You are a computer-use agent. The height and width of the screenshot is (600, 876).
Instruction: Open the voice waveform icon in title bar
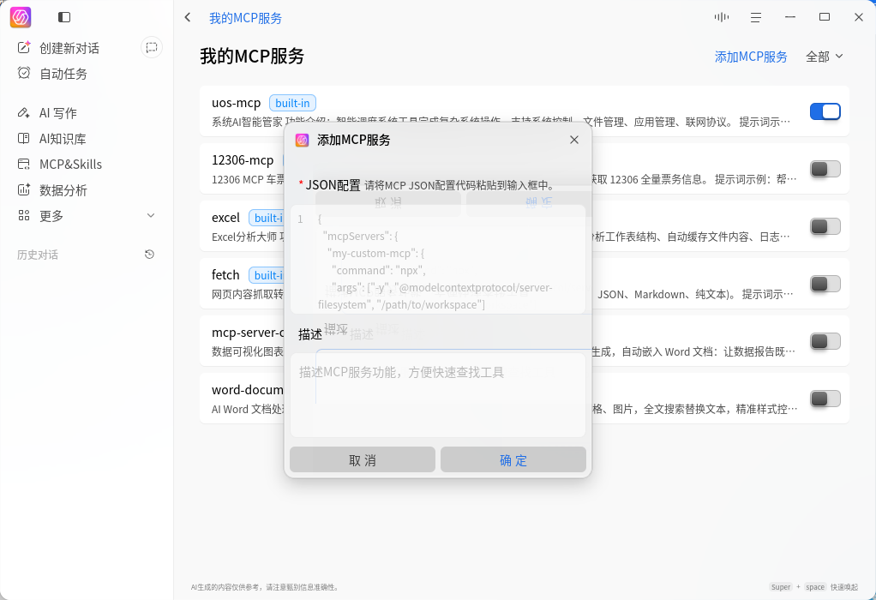(721, 17)
